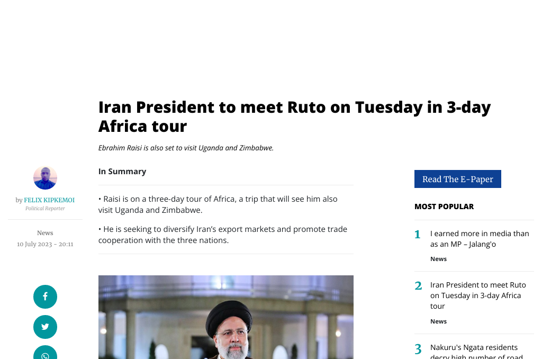Click the rank number 1 popular item

pos(418,235)
